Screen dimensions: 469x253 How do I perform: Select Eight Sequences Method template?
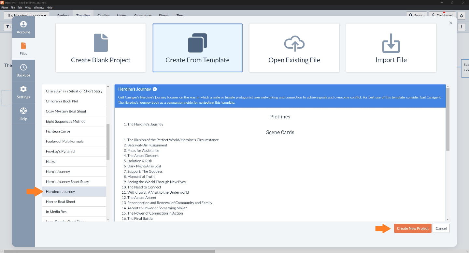[74, 121]
